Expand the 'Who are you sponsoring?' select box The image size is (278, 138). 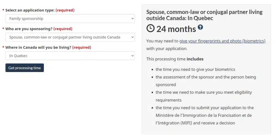(70, 37)
